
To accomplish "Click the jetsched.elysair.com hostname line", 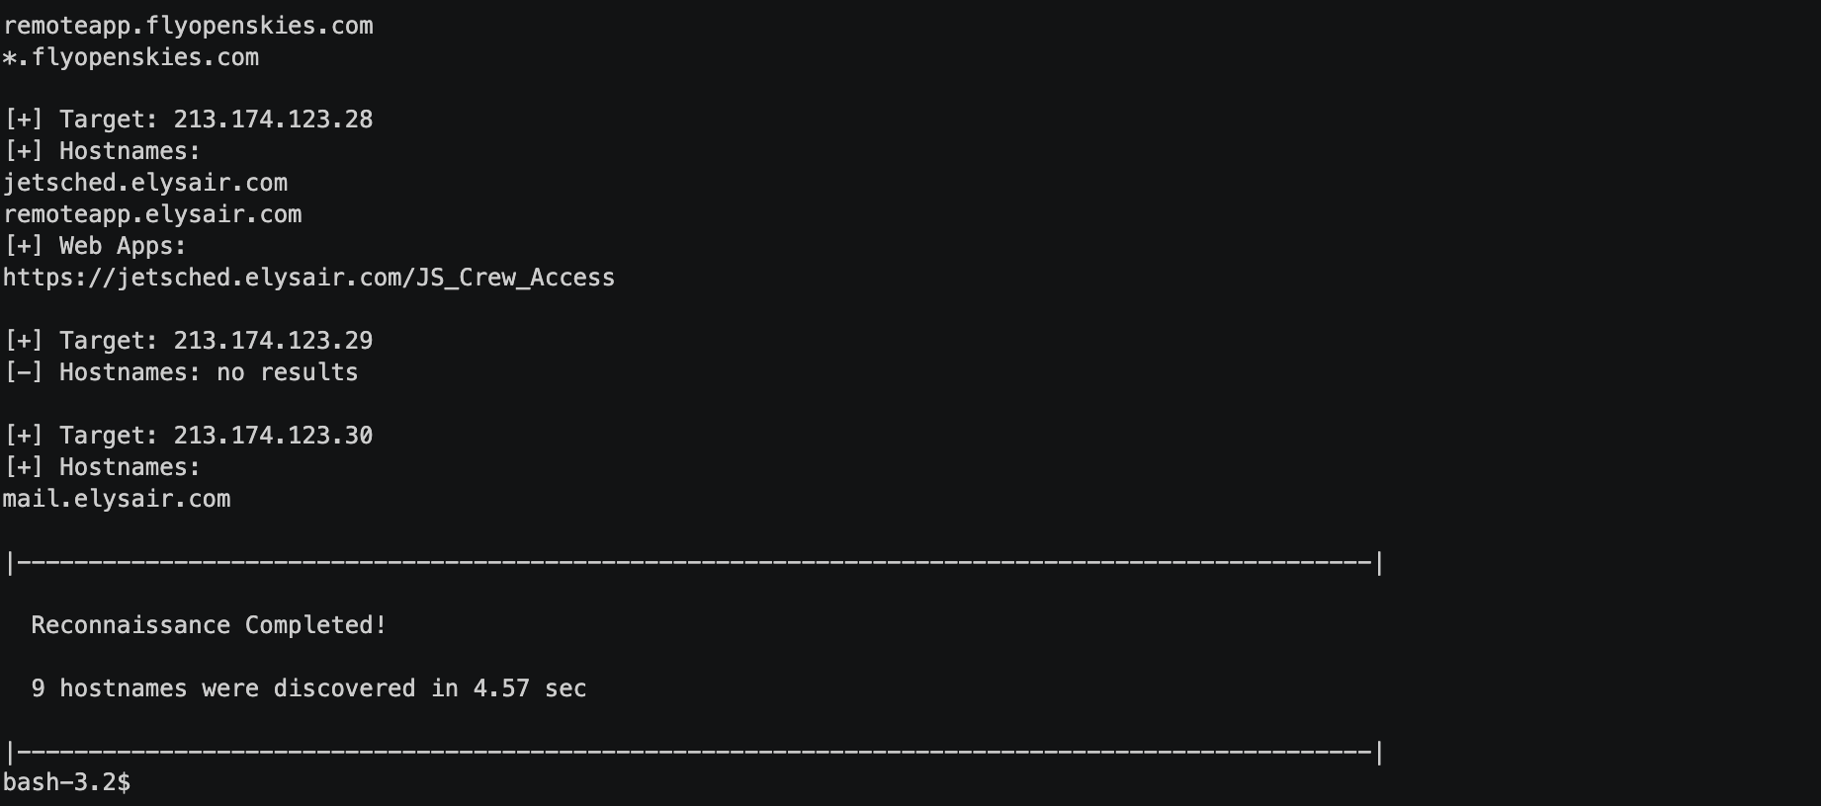I will tap(145, 183).
